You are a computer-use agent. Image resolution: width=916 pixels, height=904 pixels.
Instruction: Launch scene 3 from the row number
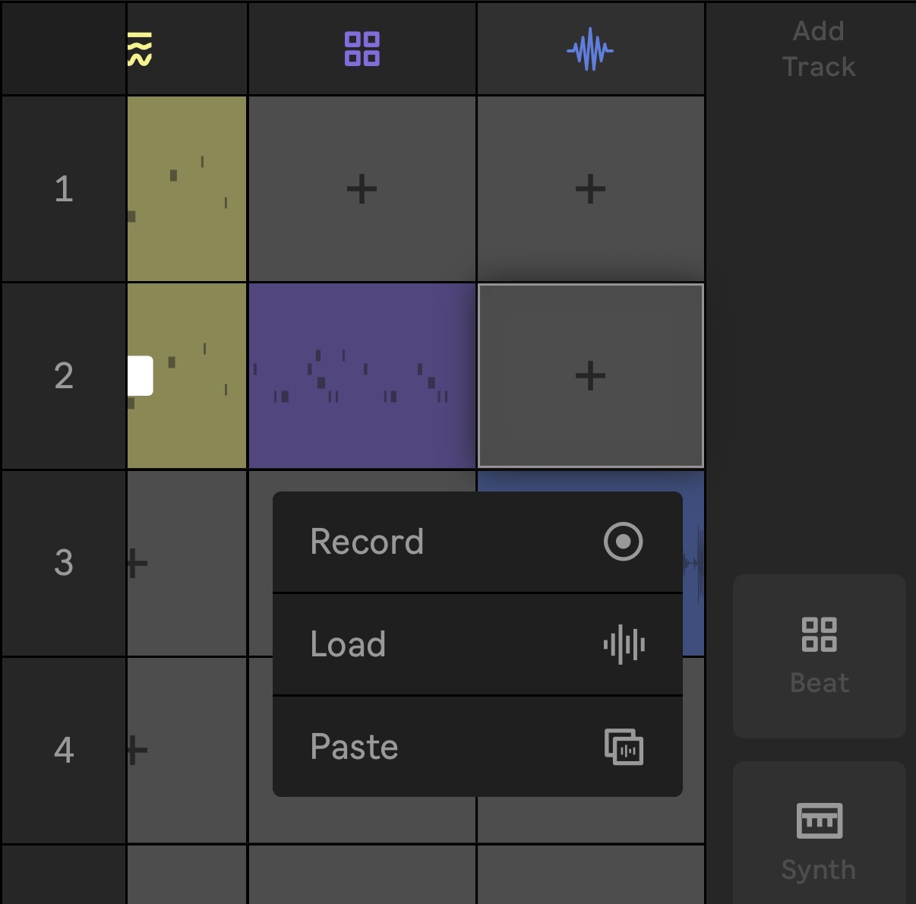(64, 563)
